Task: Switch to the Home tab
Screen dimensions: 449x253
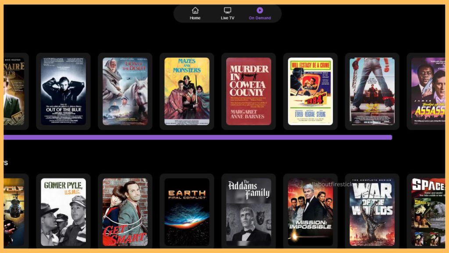Action: click(x=195, y=13)
